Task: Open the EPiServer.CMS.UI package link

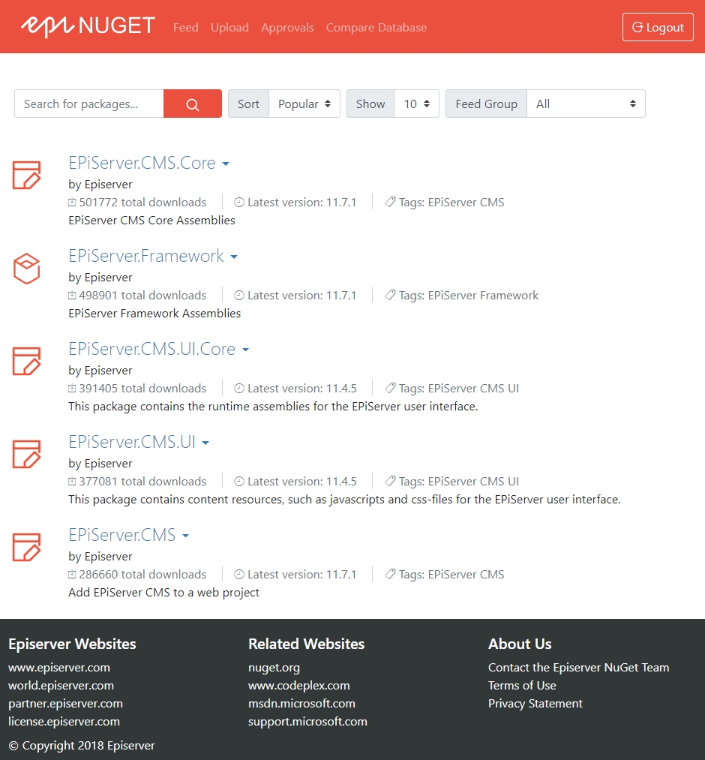Action: click(x=132, y=442)
